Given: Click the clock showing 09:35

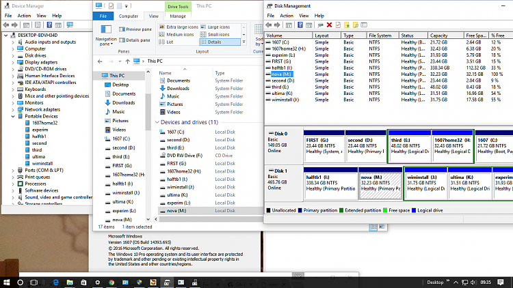Looking at the screenshot, I should pyautogui.click(x=486, y=282).
